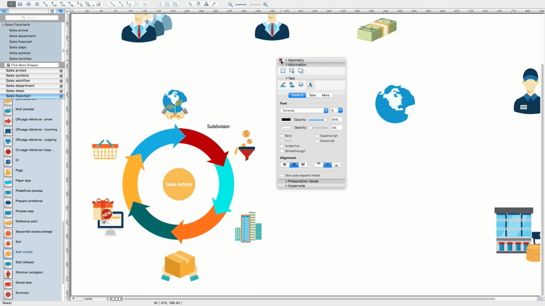
Task: Open the fill bucket settings icon
Action: [x=292, y=85]
